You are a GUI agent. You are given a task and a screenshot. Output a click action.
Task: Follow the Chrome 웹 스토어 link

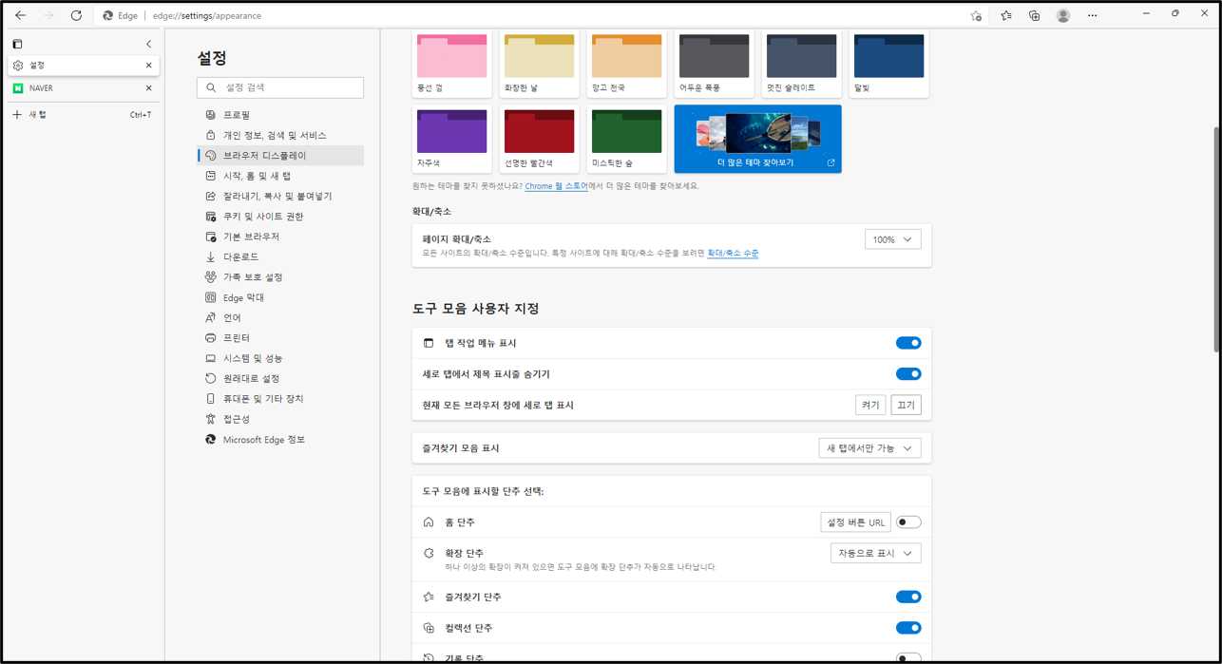556,186
